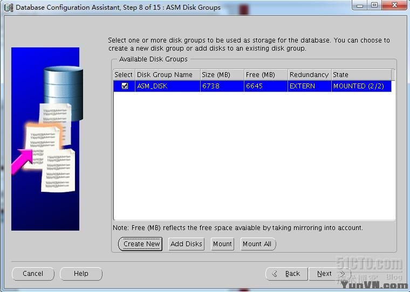Cancel the configuration assistant
This screenshot has width=410, height=292.
[33, 274]
